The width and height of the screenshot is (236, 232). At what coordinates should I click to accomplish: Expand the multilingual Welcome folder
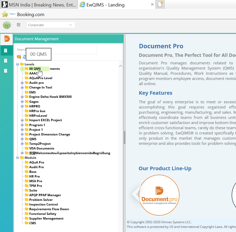(22, 153)
